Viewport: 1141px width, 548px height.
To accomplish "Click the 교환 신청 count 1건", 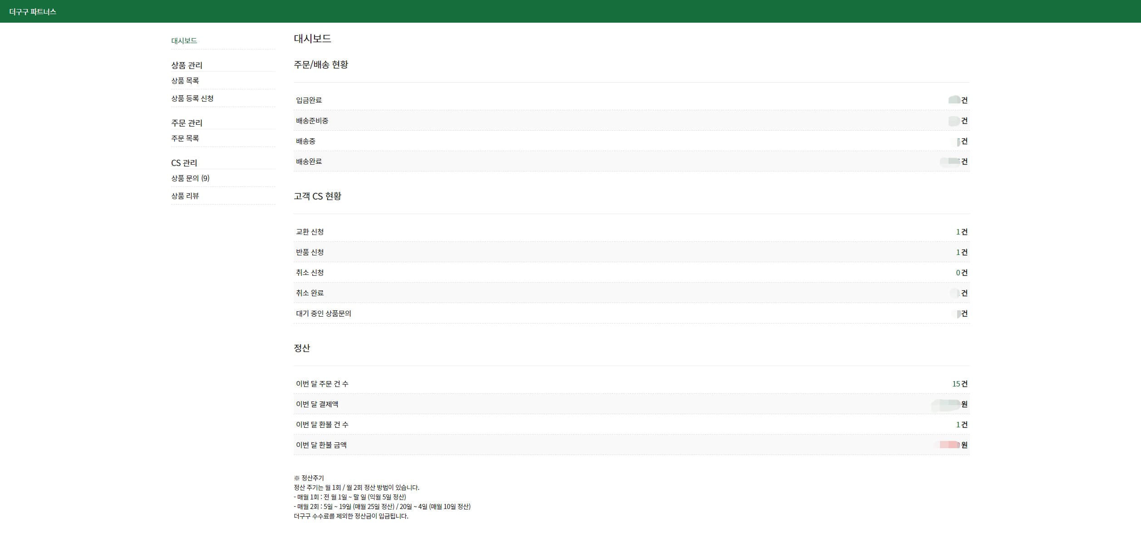I will (961, 232).
